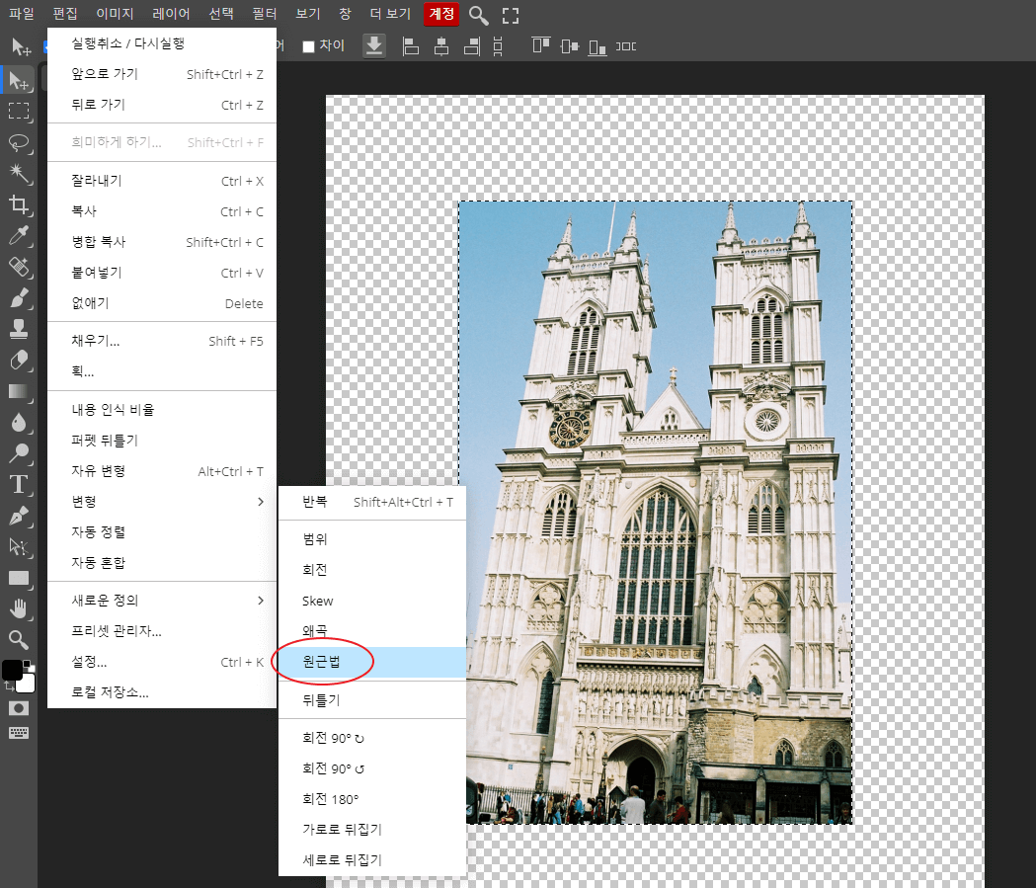Viewport: 1036px width, 888px height.
Task: Select the Blur drop tool
Action: coord(19,422)
